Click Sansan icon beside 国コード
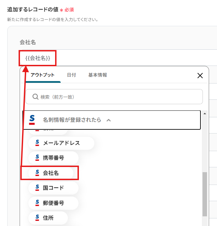The image size is (217, 226). point(37,188)
